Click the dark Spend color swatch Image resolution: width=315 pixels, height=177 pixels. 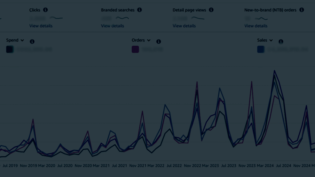[x=10, y=49]
